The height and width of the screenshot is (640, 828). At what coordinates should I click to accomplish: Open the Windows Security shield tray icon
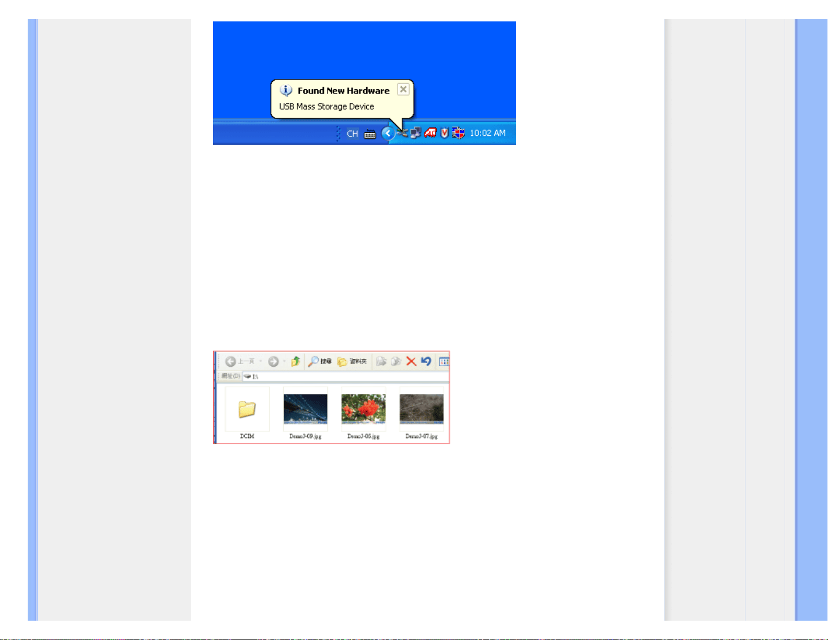click(458, 133)
